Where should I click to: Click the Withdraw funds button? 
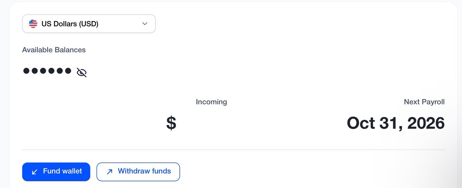[x=138, y=172]
